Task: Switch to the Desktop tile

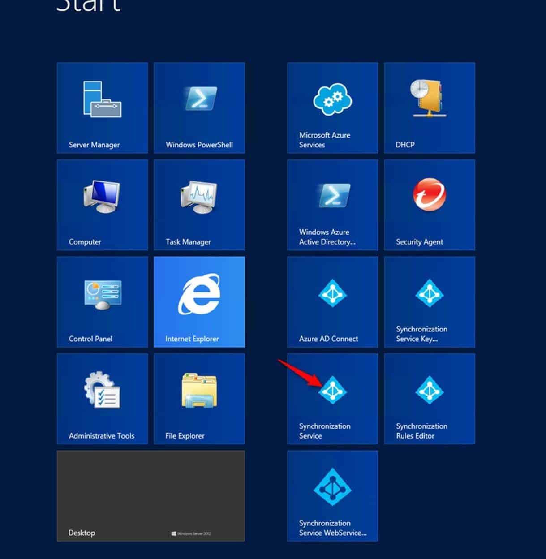Action: [x=151, y=496]
